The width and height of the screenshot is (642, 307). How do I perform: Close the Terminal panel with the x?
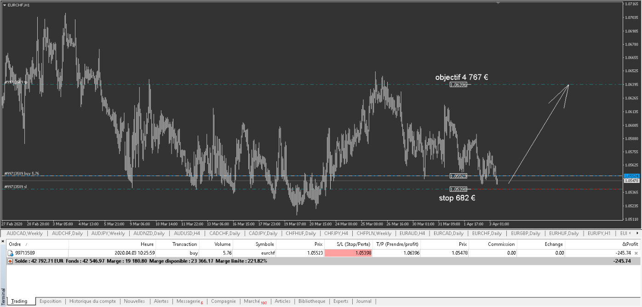[3, 241]
